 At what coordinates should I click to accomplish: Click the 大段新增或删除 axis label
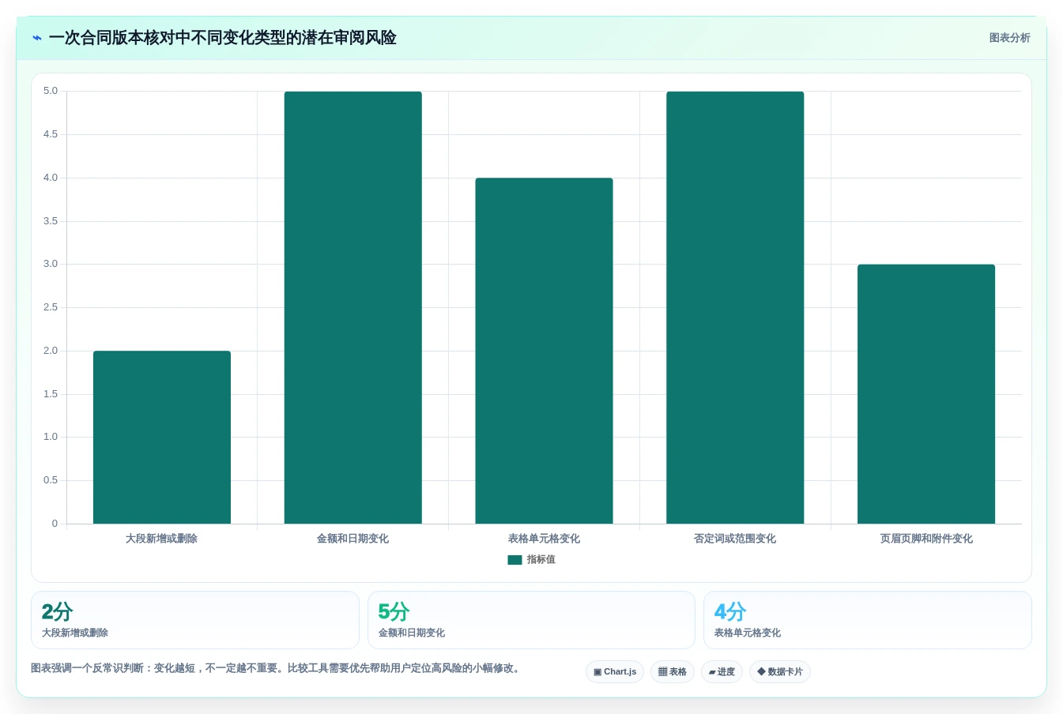162,539
